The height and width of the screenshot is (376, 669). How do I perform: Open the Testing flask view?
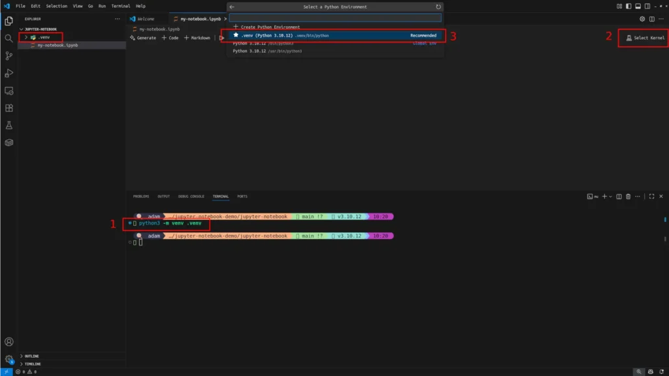(9, 125)
